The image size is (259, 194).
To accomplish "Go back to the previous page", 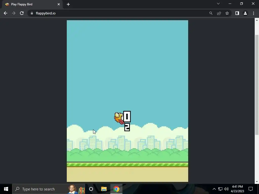I will point(6,13).
